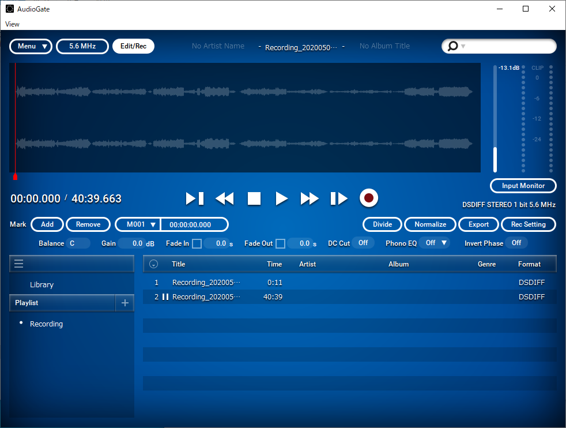Open the View menu
This screenshot has width=566, height=428.
tap(12, 24)
